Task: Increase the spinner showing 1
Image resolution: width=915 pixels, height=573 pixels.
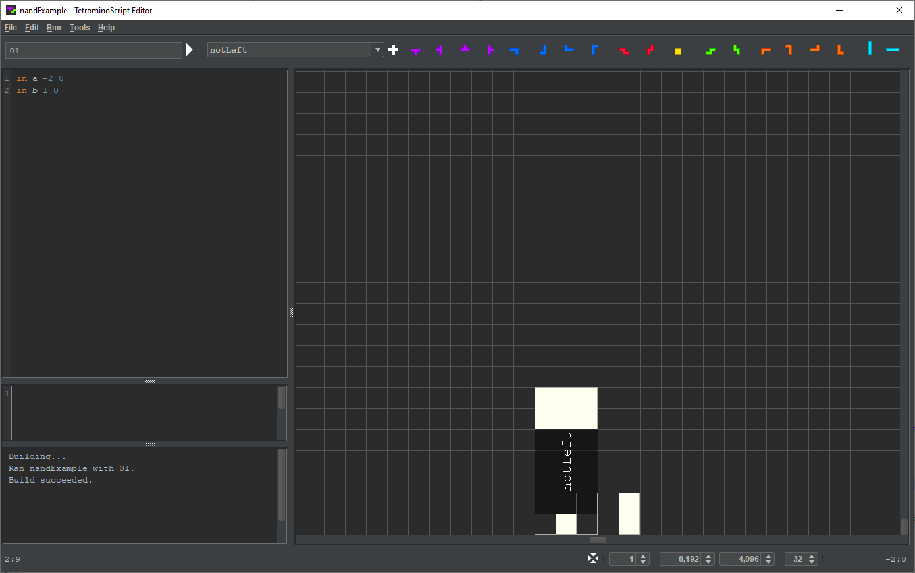Action: tap(644, 556)
